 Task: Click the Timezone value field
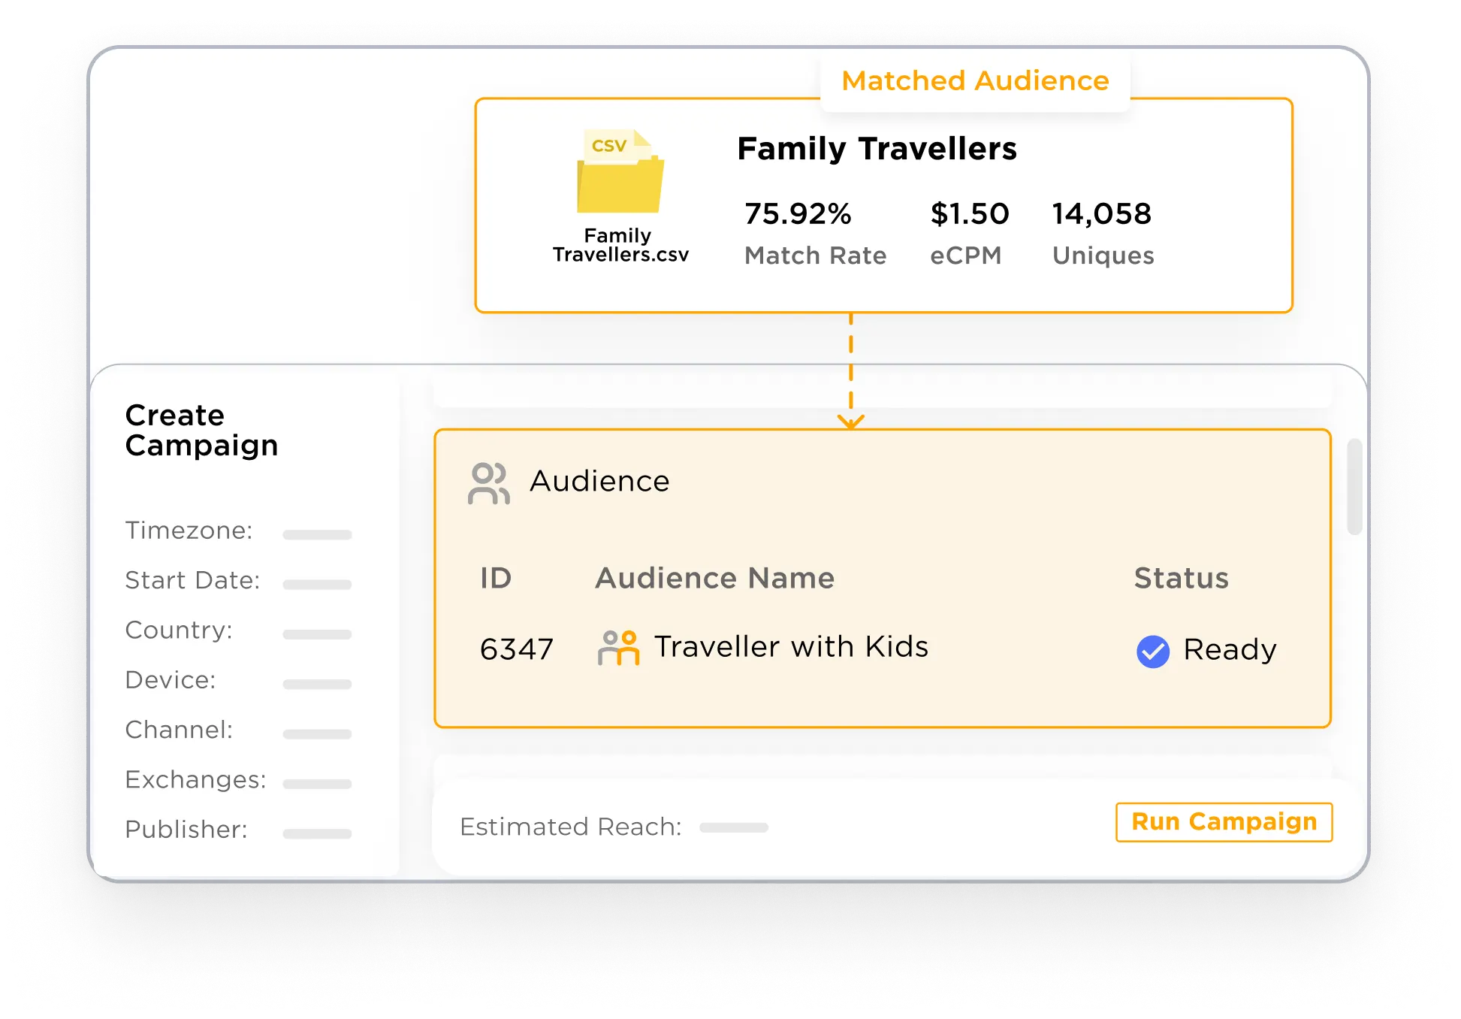(317, 534)
